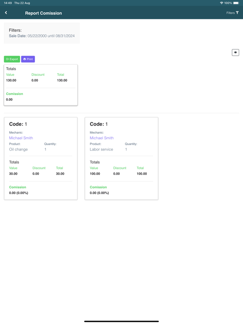243x324 pixels.
Task: Click the 130.00 Total in top Totals
Action: (x=62, y=81)
